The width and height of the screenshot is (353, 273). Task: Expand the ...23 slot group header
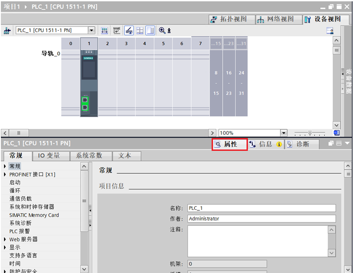229,44
